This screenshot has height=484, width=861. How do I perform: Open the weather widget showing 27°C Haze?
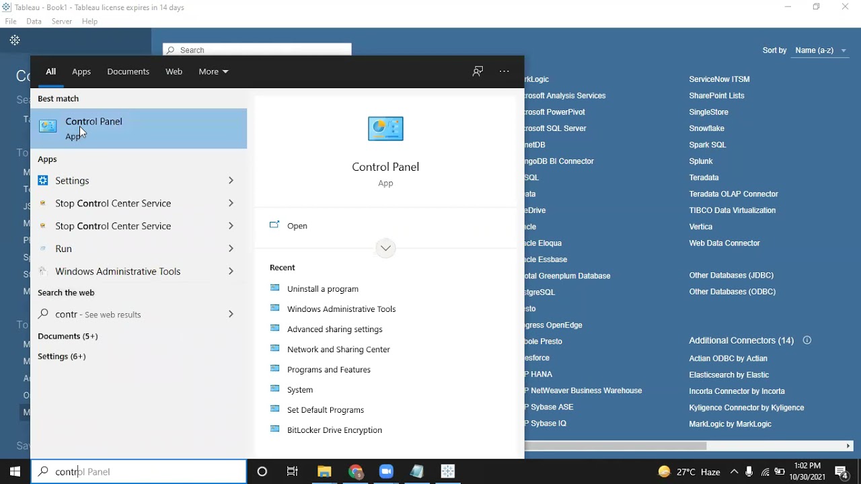pos(689,472)
